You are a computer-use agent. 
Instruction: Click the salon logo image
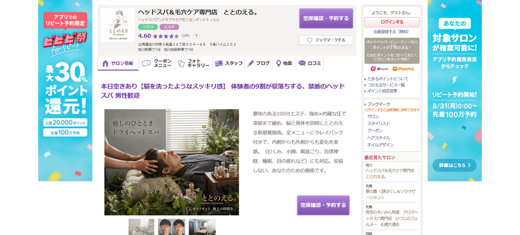[118, 25]
